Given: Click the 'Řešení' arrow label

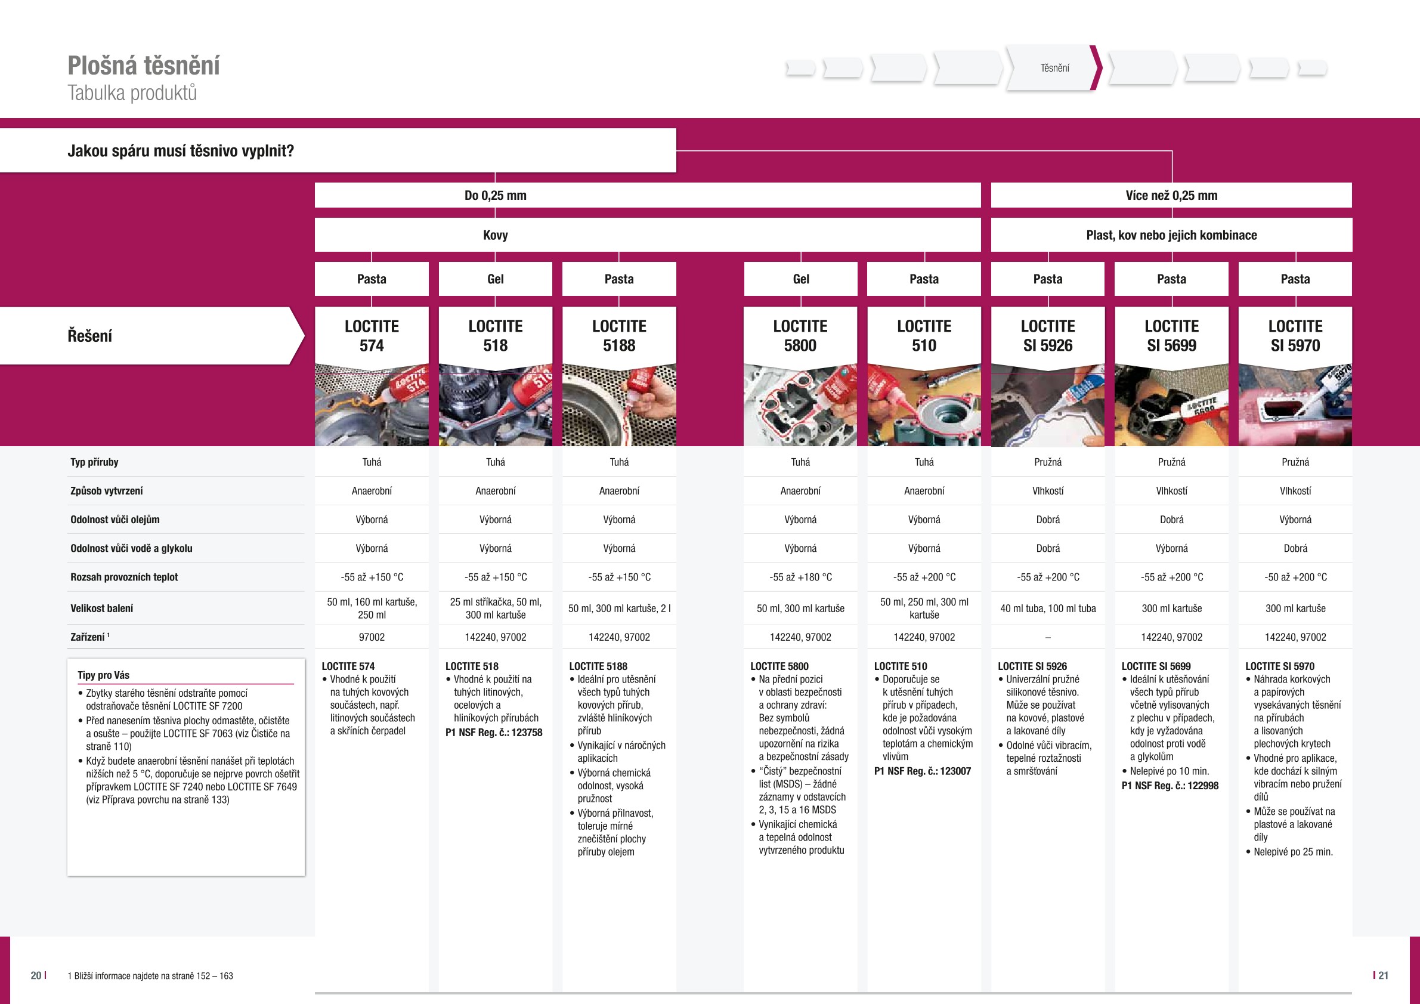Looking at the screenshot, I should pyautogui.click(x=151, y=336).
